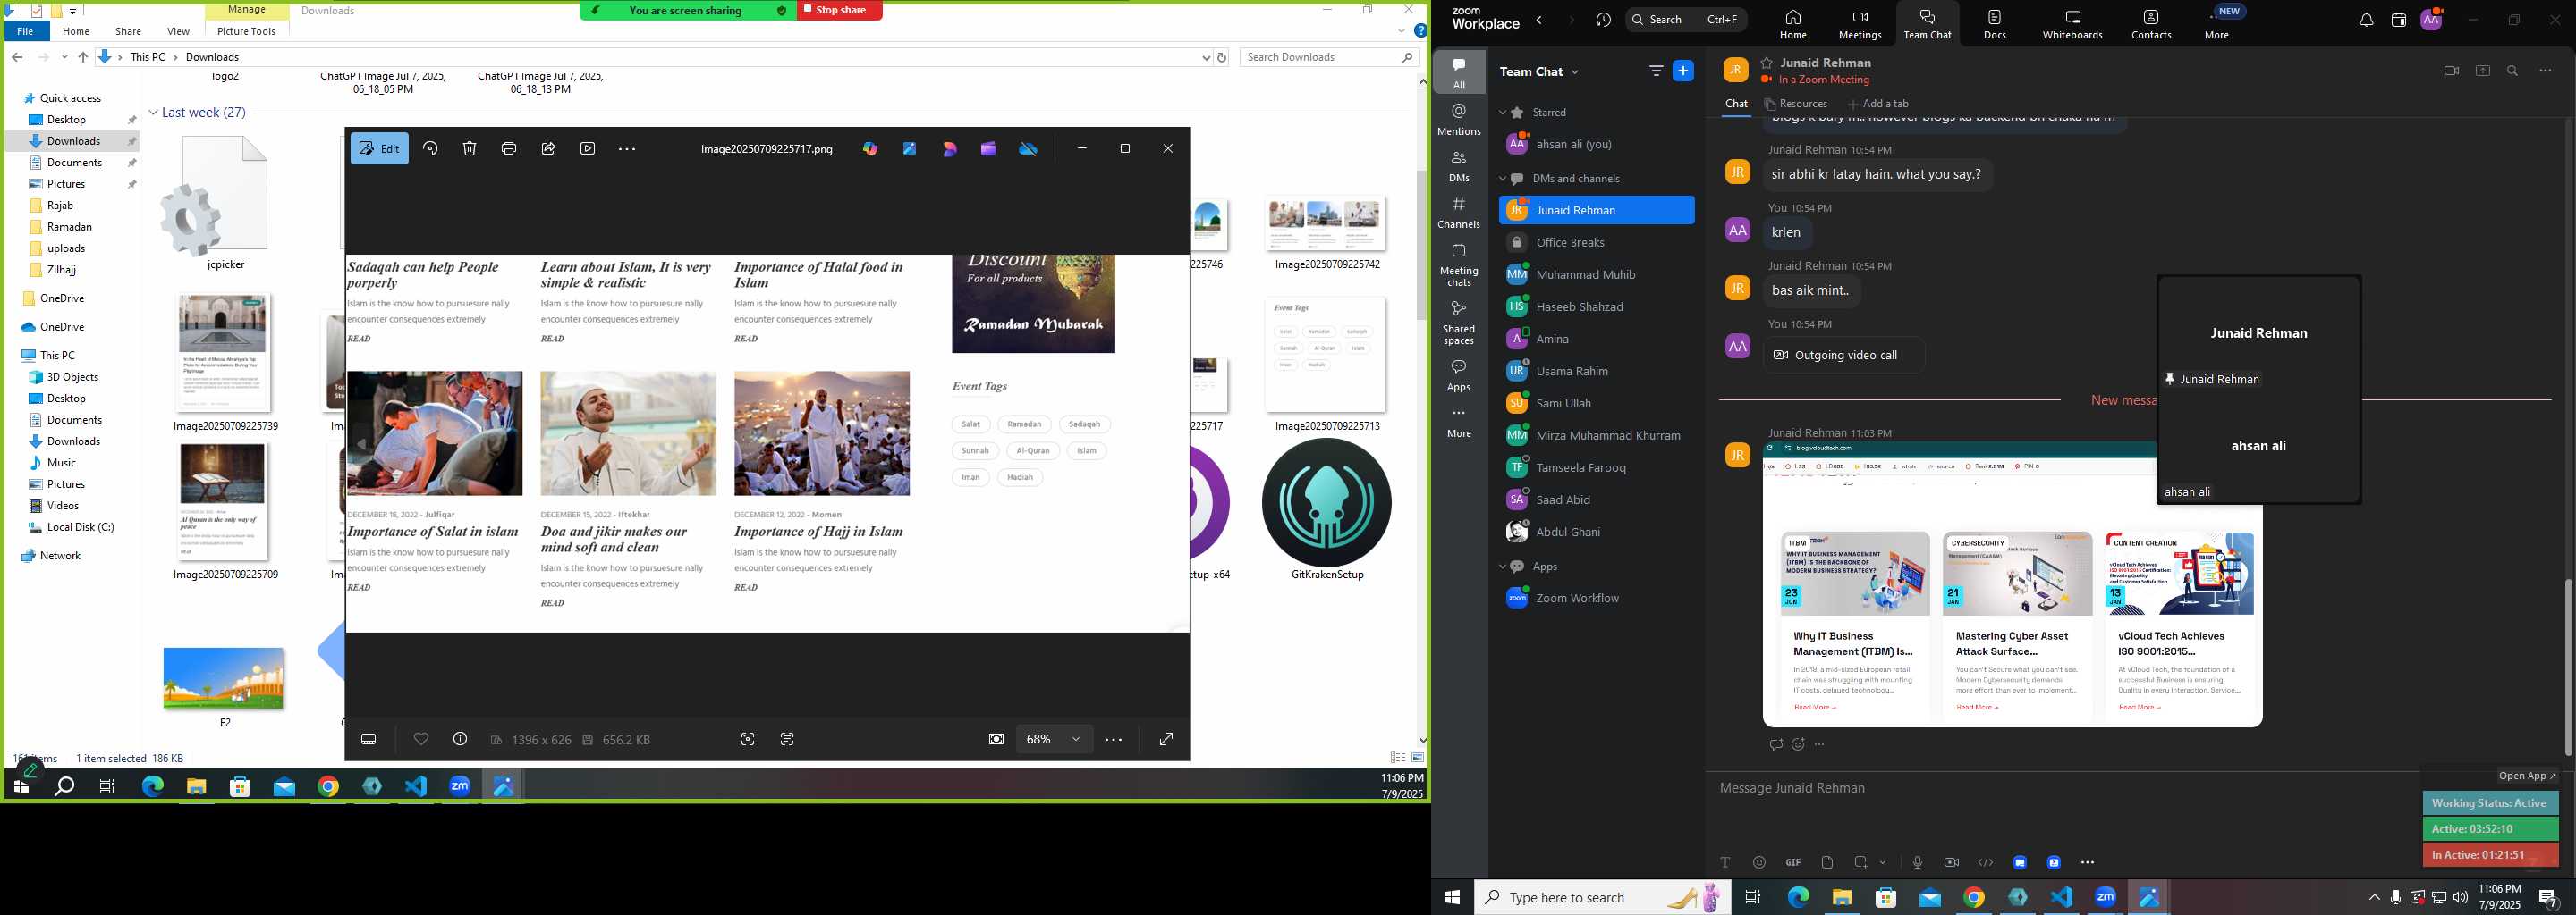Start slideshow from Photos toolbar

(588, 149)
